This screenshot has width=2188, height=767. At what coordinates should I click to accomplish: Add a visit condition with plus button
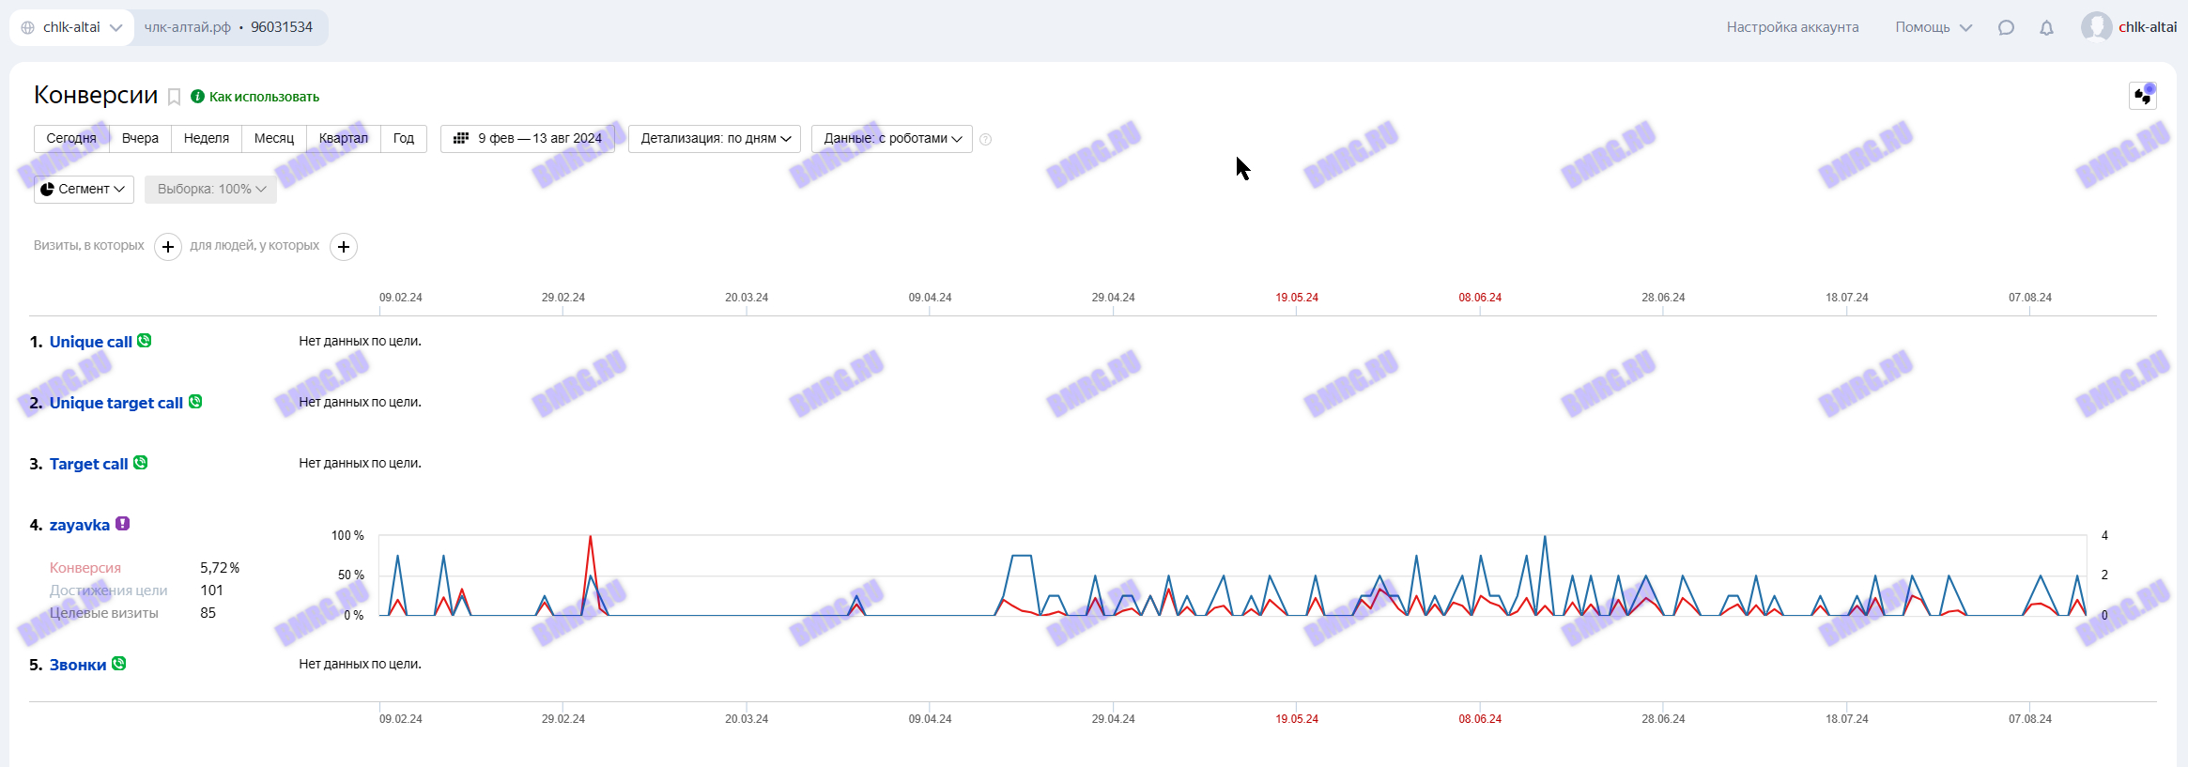coord(168,247)
